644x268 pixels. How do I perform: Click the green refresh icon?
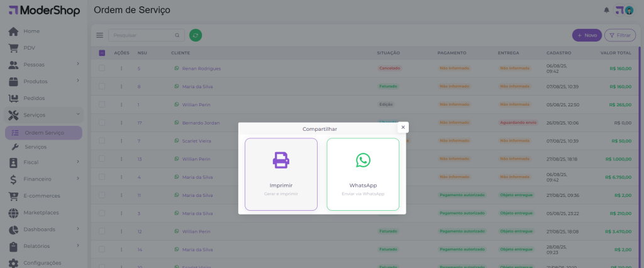pos(196,35)
